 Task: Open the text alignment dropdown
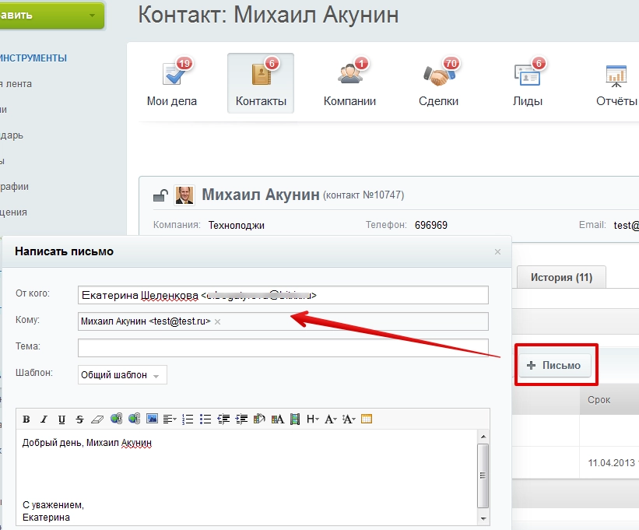pos(170,419)
